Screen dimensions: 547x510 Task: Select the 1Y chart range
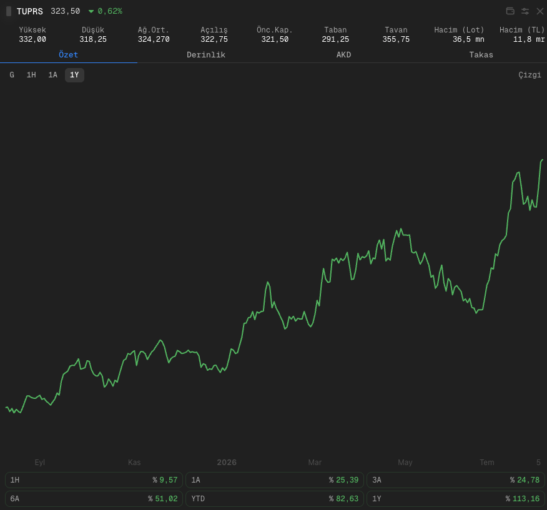coord(74,75)
